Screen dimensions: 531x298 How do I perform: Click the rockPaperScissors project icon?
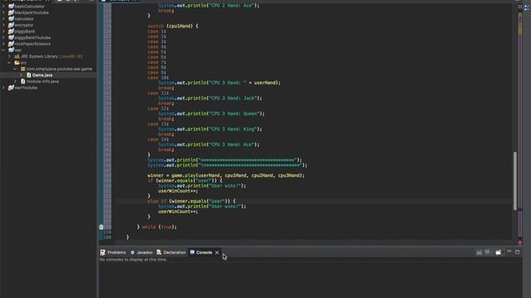[11, 44]
